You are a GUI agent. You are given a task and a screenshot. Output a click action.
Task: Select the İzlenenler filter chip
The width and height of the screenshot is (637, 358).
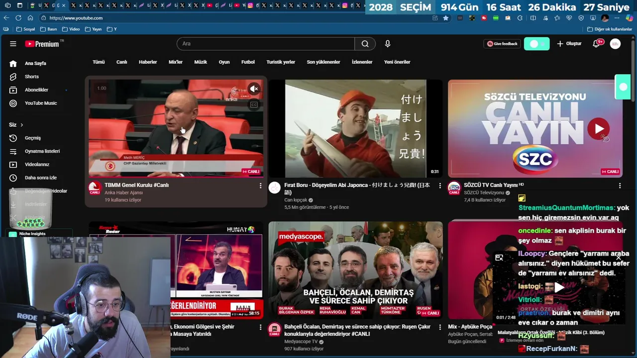(362, 62)
